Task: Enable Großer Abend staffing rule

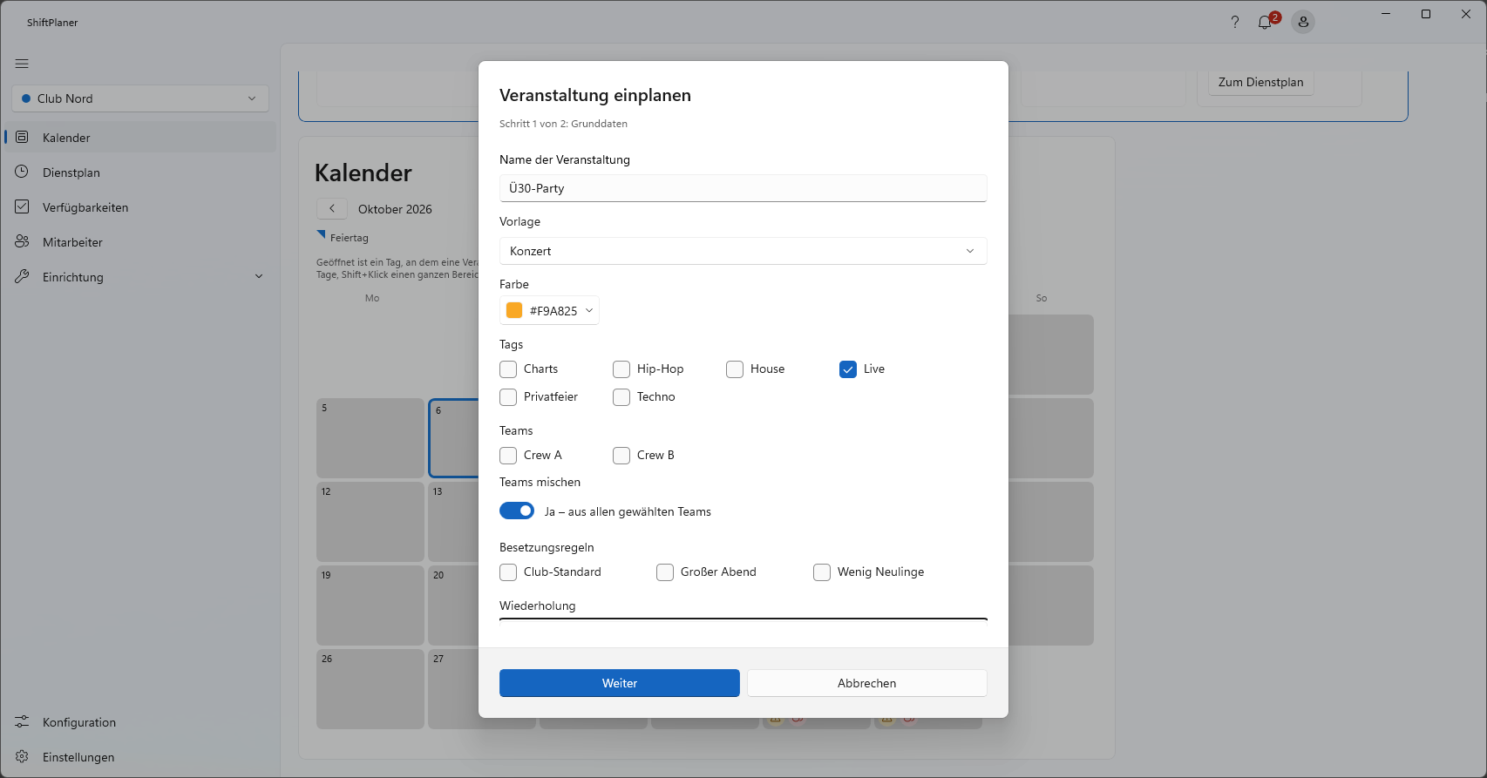Action: point(665,572)
